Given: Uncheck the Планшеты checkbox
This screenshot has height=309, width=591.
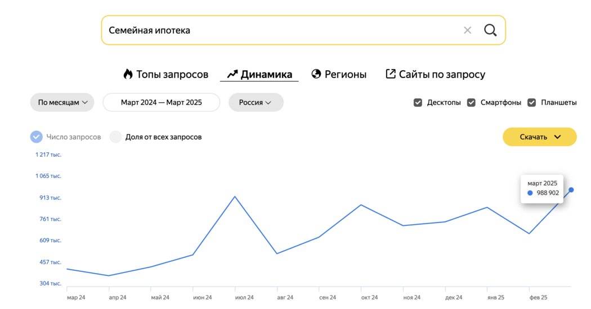Looking at the screenshot, I should 531,102.
